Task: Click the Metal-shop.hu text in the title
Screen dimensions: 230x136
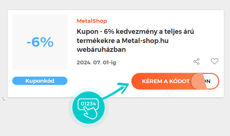Action: pyautogui.click(x=145, y=40)
